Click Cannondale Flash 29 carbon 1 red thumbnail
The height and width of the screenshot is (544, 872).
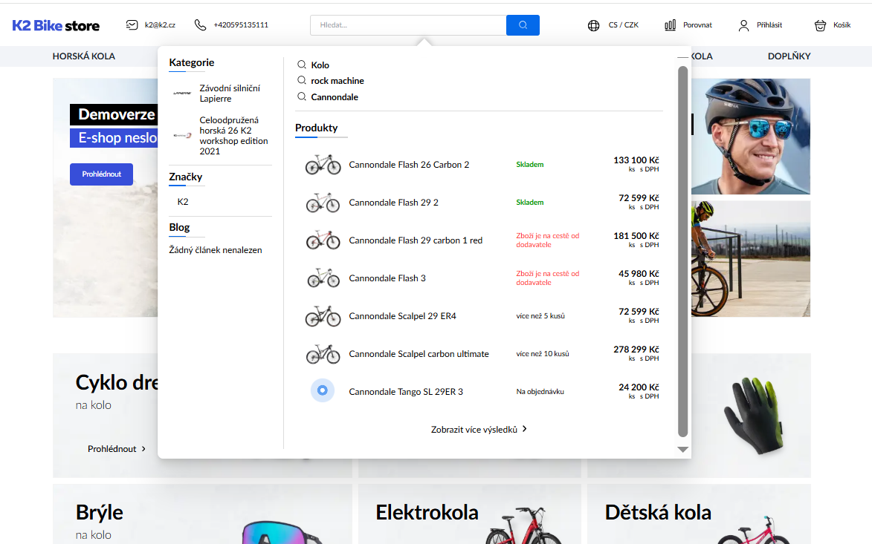[323, 240]
